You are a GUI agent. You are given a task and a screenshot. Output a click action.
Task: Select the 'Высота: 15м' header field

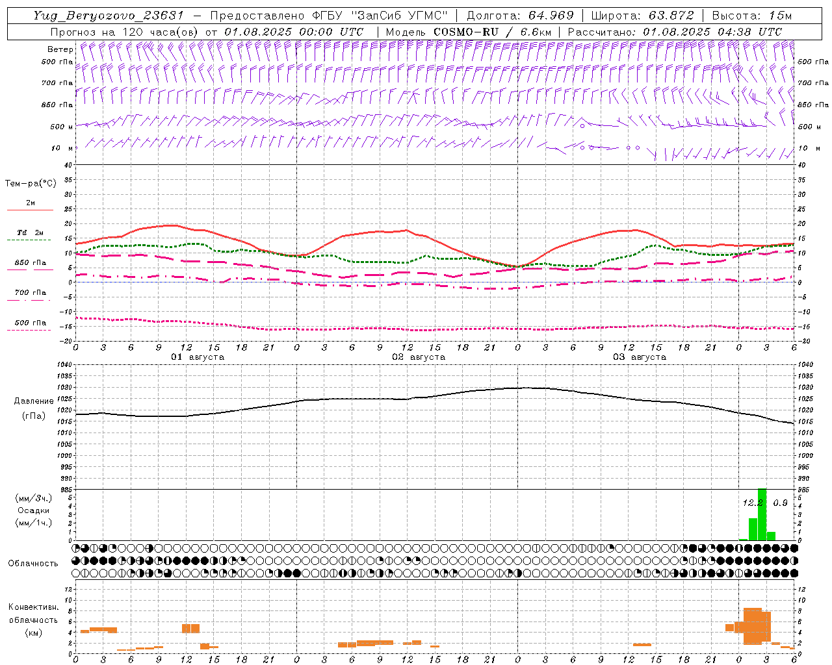tap(751, 16)
